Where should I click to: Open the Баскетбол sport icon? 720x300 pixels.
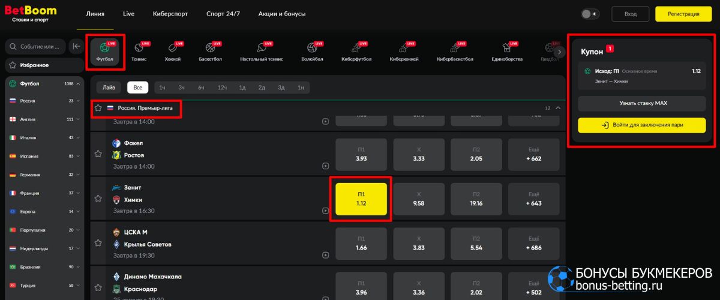click(x=211, y=52)
